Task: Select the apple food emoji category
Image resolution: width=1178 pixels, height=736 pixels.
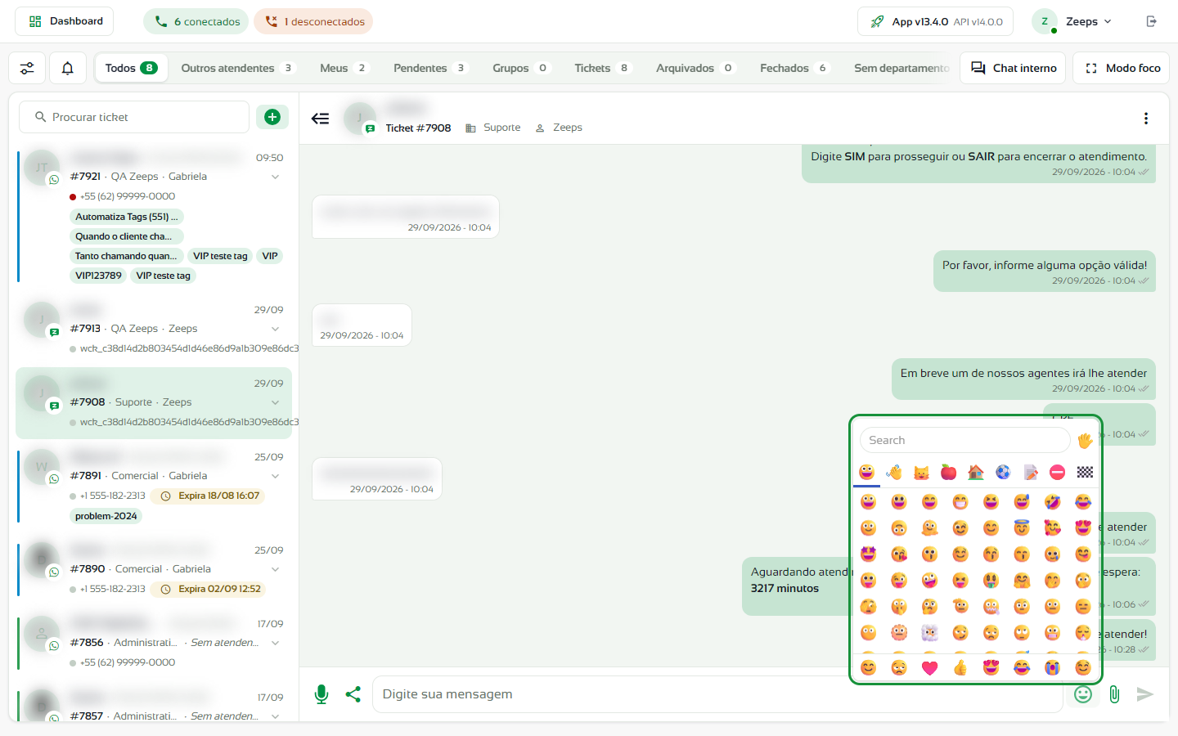Action: click(x=948, y=472)
